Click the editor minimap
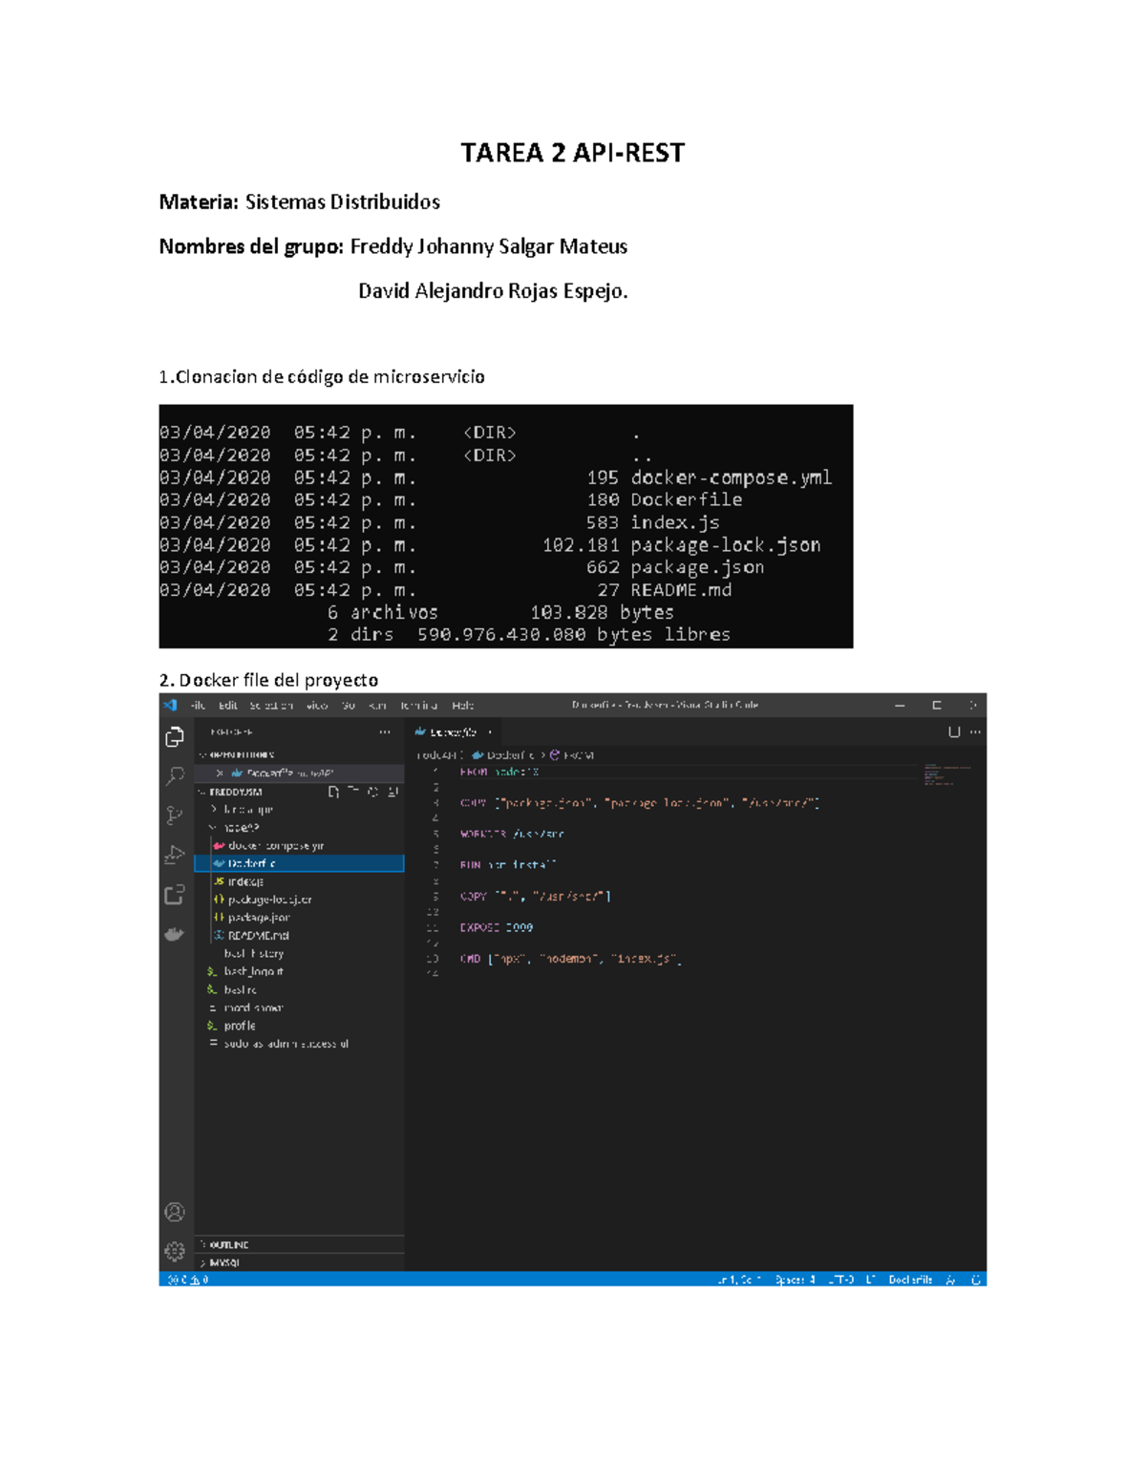 (947, 775)
